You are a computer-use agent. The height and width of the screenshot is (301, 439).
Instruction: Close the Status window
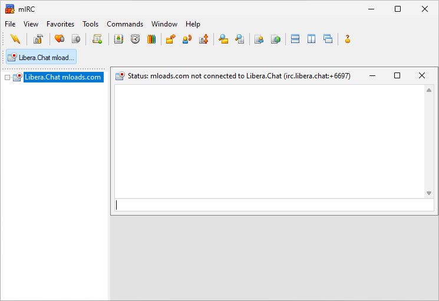click(x=422, y=75)
